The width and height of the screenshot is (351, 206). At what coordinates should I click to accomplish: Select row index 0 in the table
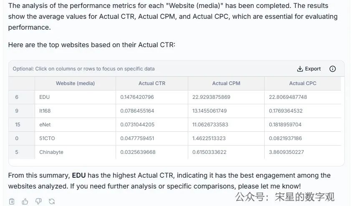[17, 138]
